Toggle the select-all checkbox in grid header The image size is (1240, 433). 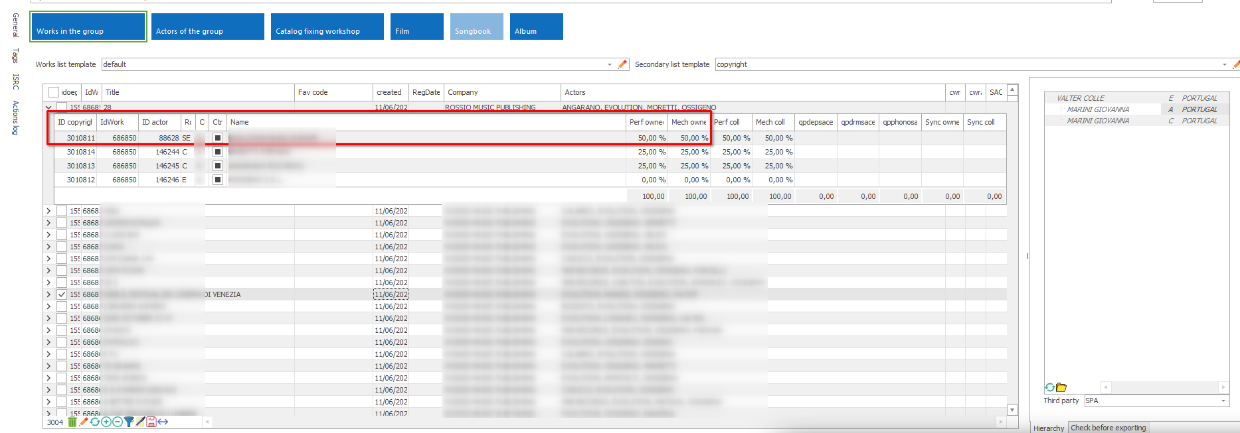coord(54,92)
